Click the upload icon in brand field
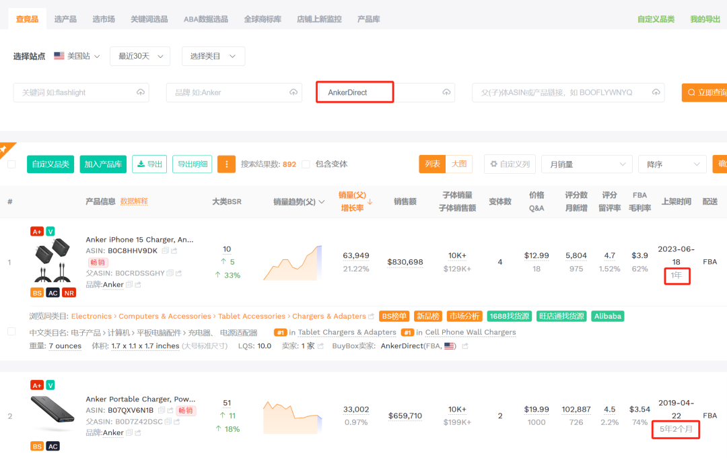This screenshot has height=458, width=727. click(x=293, y=92)
